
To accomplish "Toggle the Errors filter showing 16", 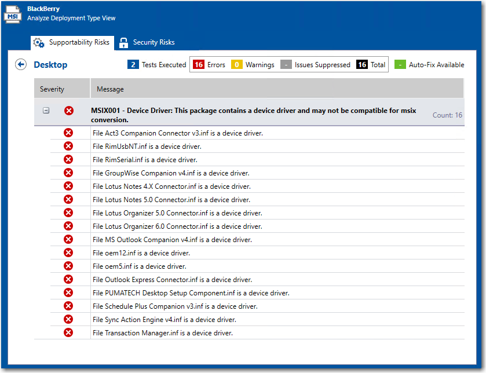I will click(209, 65).
